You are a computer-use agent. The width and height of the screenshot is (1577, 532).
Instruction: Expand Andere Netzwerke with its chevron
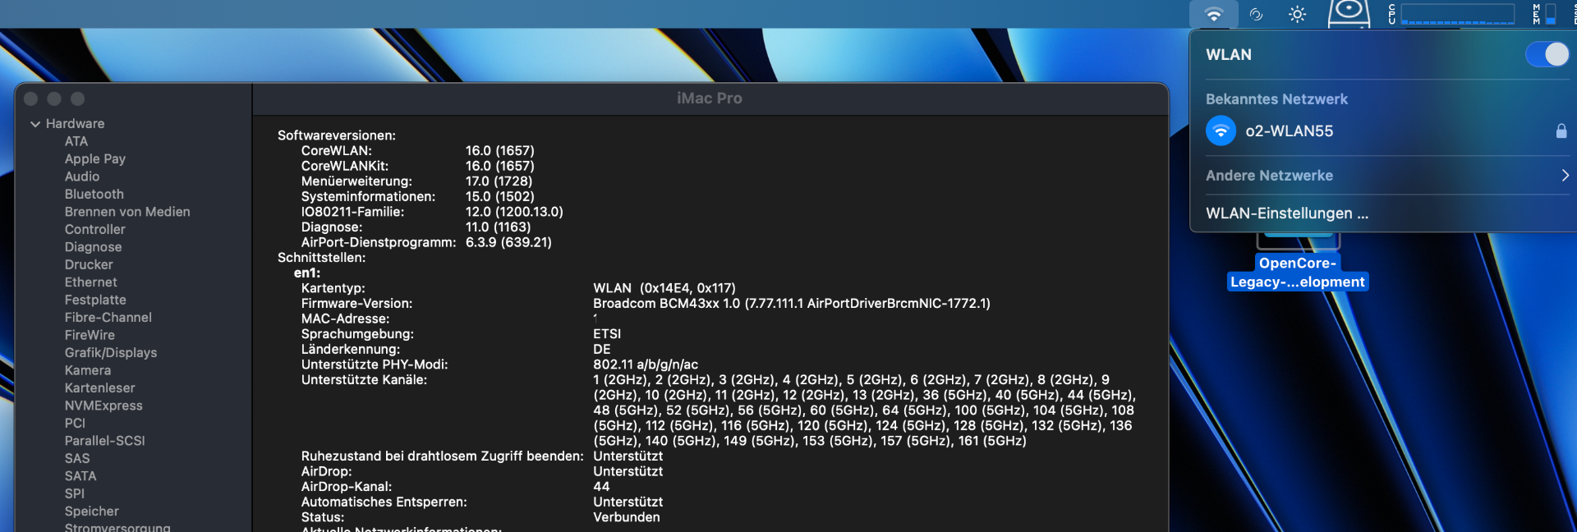[1565, 175]
